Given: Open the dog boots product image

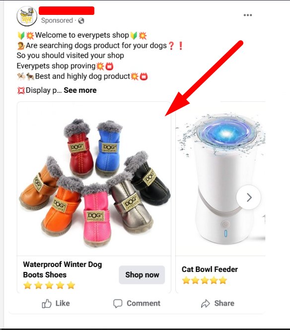Looking at the screenshot, I should click(94, 179).
